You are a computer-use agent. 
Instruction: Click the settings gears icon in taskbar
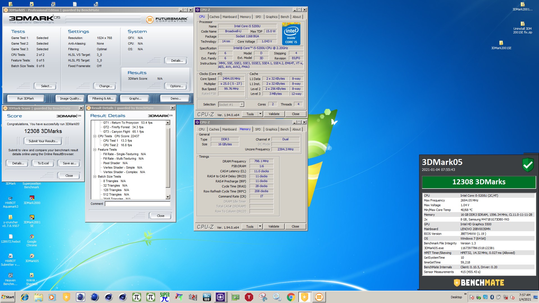pyautogui.click(x=277, y=297)
